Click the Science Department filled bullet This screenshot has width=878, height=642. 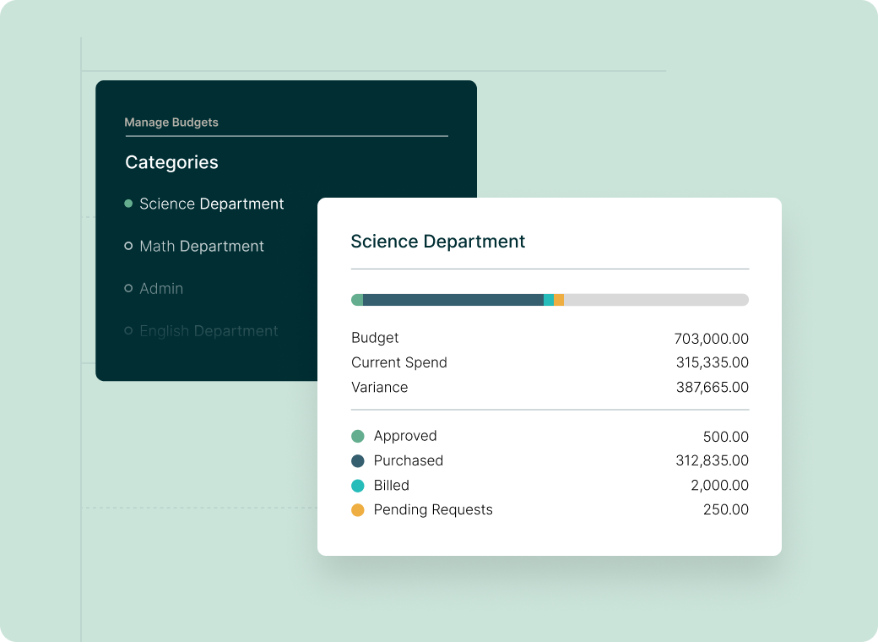(x=128, y=204)
